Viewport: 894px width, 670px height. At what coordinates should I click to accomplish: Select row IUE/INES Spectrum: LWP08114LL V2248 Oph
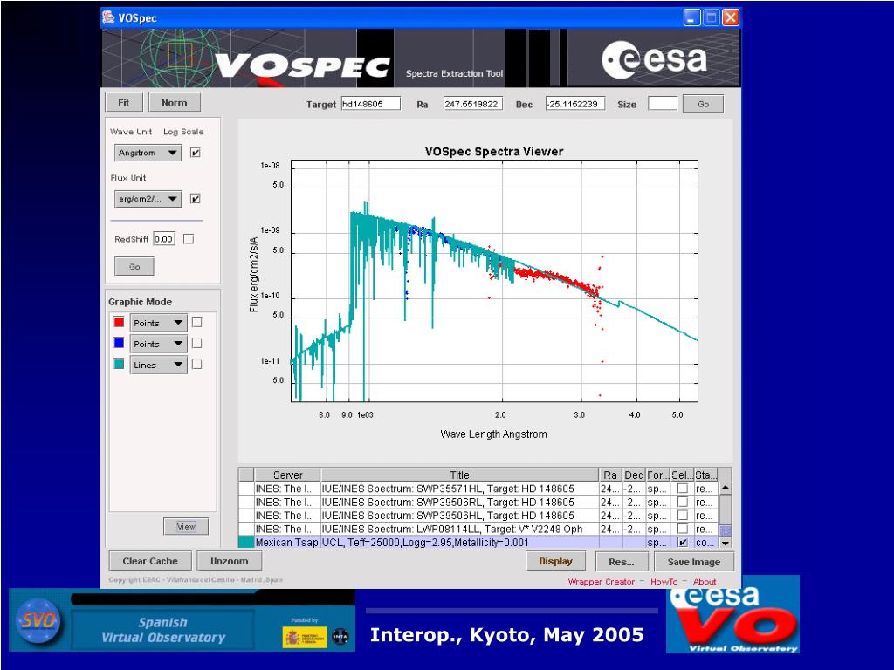(x=459, y=530)
